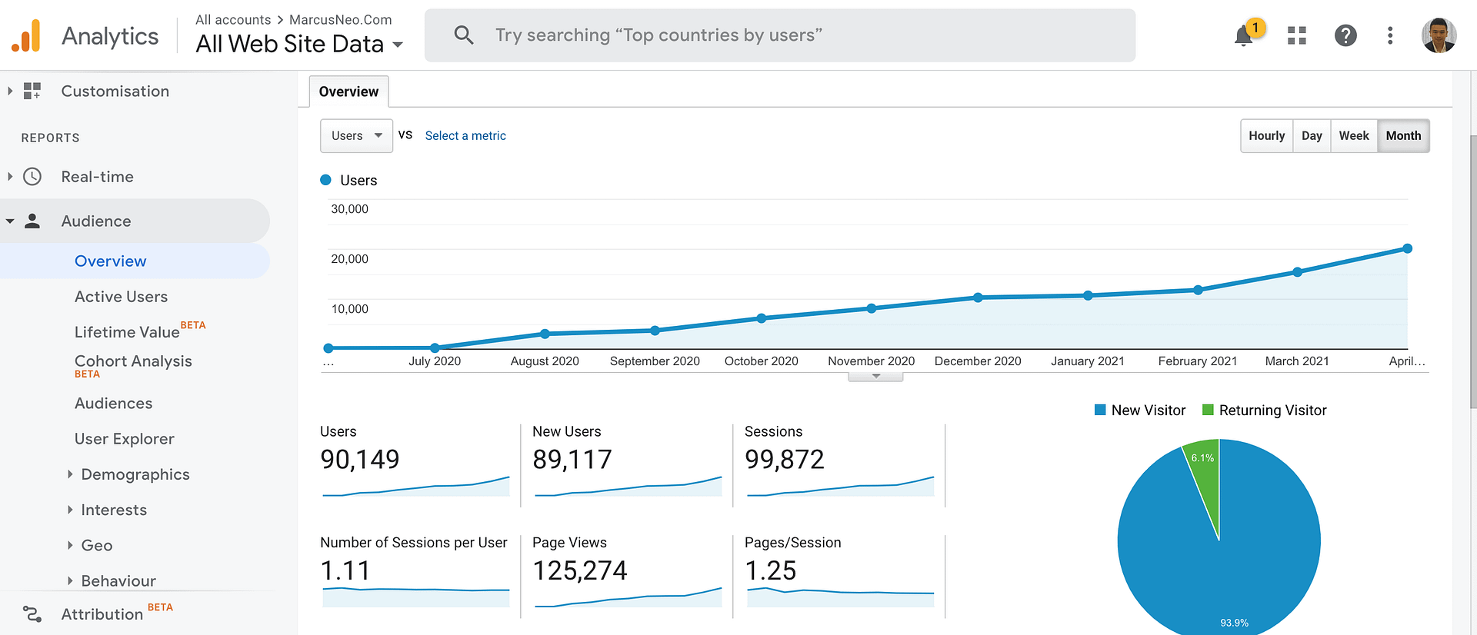Open the three-dot more options menu
Image resolution: width=1477 pixels, height=635 pixels.
[x=1390, y=35]
